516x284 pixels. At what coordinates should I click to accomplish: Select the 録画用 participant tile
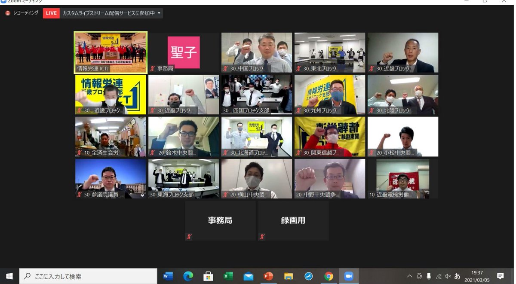coord(293,221)
